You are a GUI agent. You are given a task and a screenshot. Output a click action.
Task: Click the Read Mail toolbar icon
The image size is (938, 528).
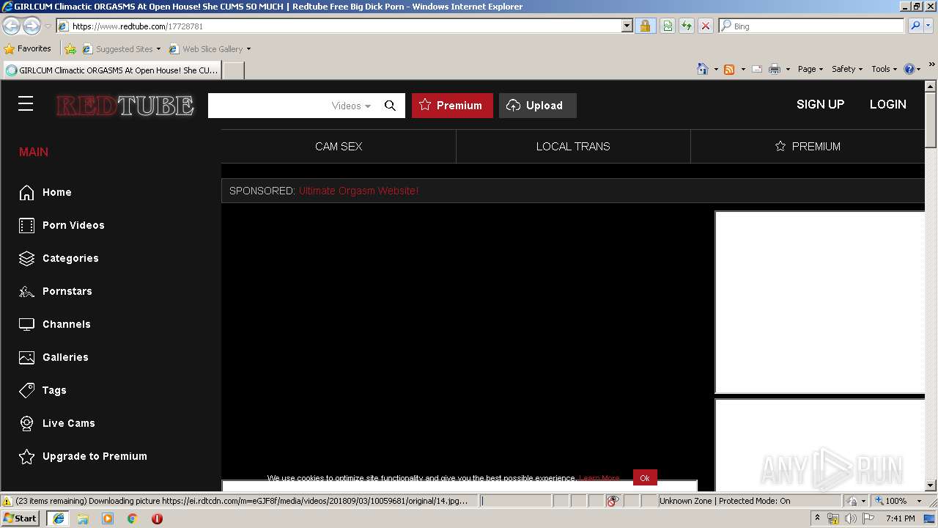[757, 69]
